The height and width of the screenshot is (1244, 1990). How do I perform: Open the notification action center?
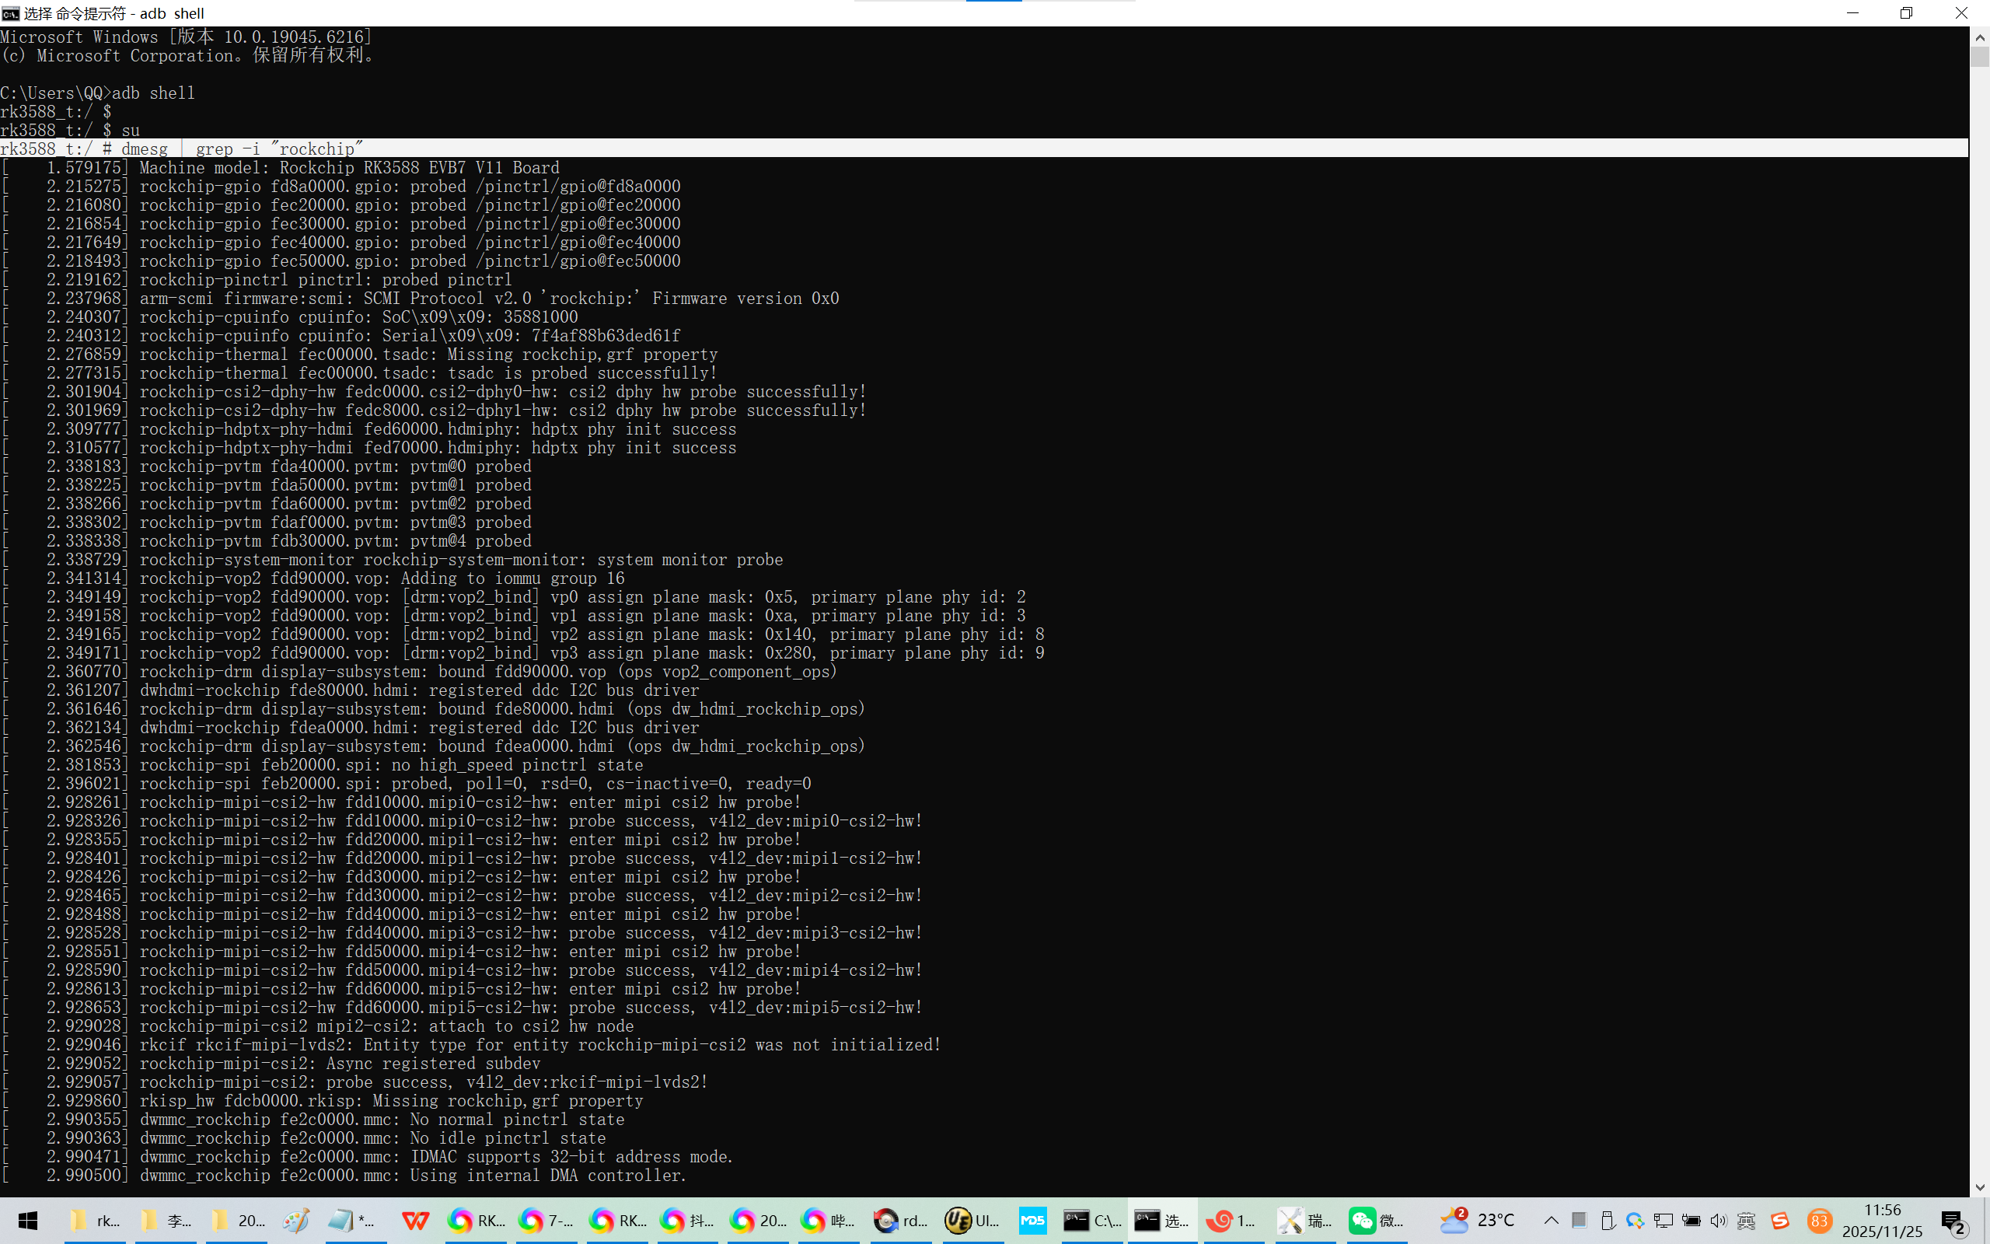pyautogui.click(x=1953, y=1221)
